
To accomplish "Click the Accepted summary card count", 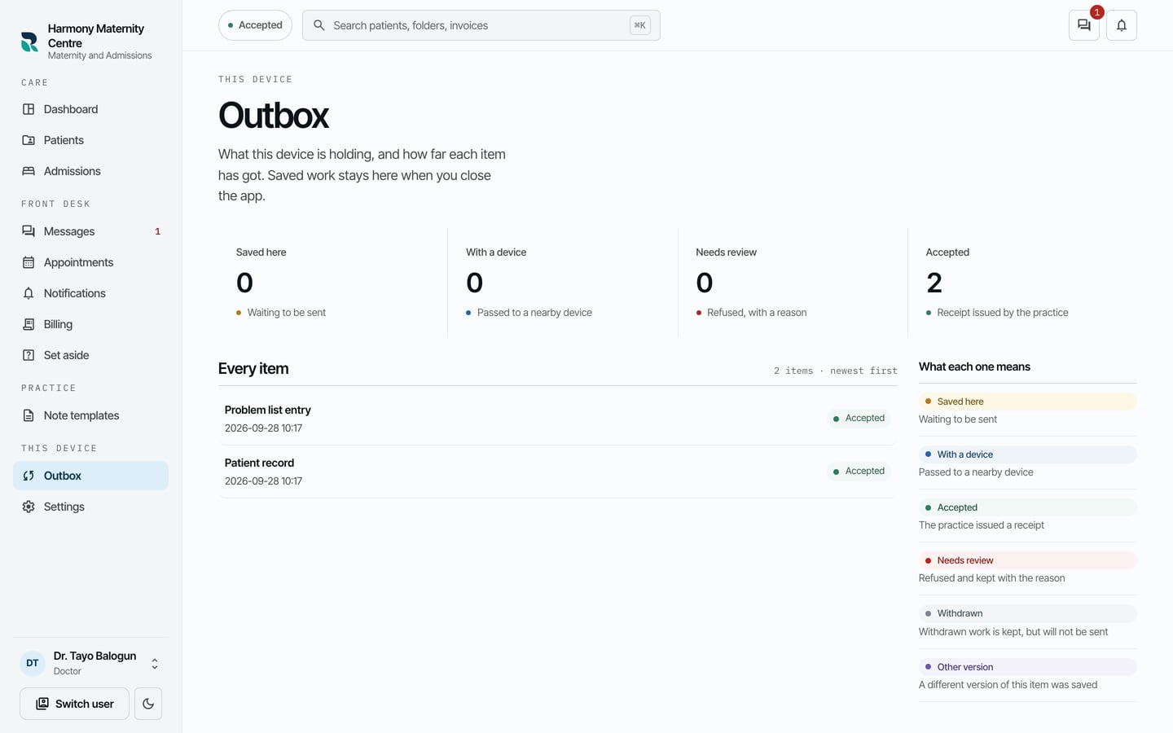I will point(934,283).
